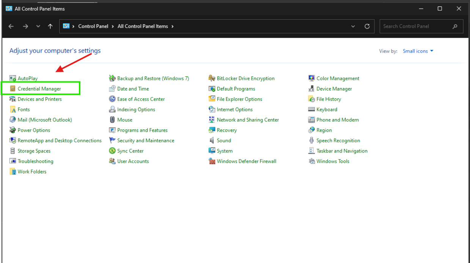Click the Troubleshooting icon
The height and width of the screenshot is (263, 470).
pyautogui.click(x=13, y=161)
